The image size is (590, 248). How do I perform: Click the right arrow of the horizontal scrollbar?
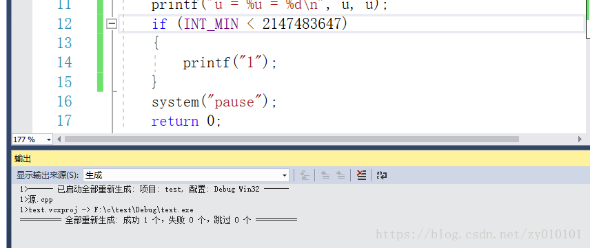tap(580, 139)
